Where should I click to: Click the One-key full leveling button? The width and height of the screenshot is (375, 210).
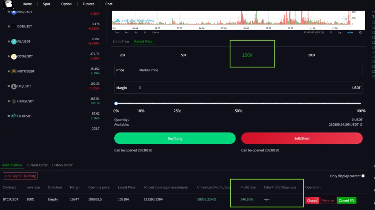[x=20, y=176]
